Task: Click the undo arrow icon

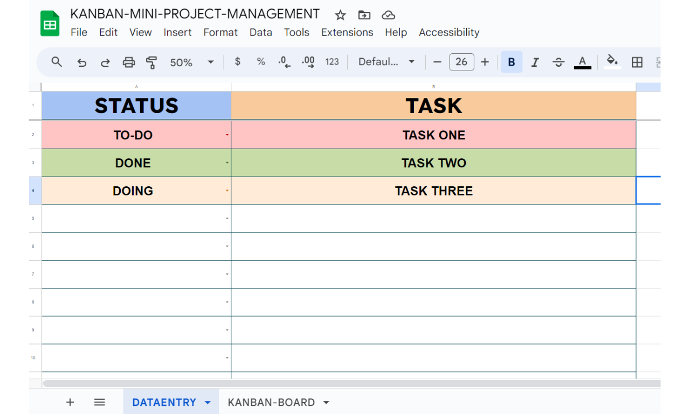Action: 82,62
